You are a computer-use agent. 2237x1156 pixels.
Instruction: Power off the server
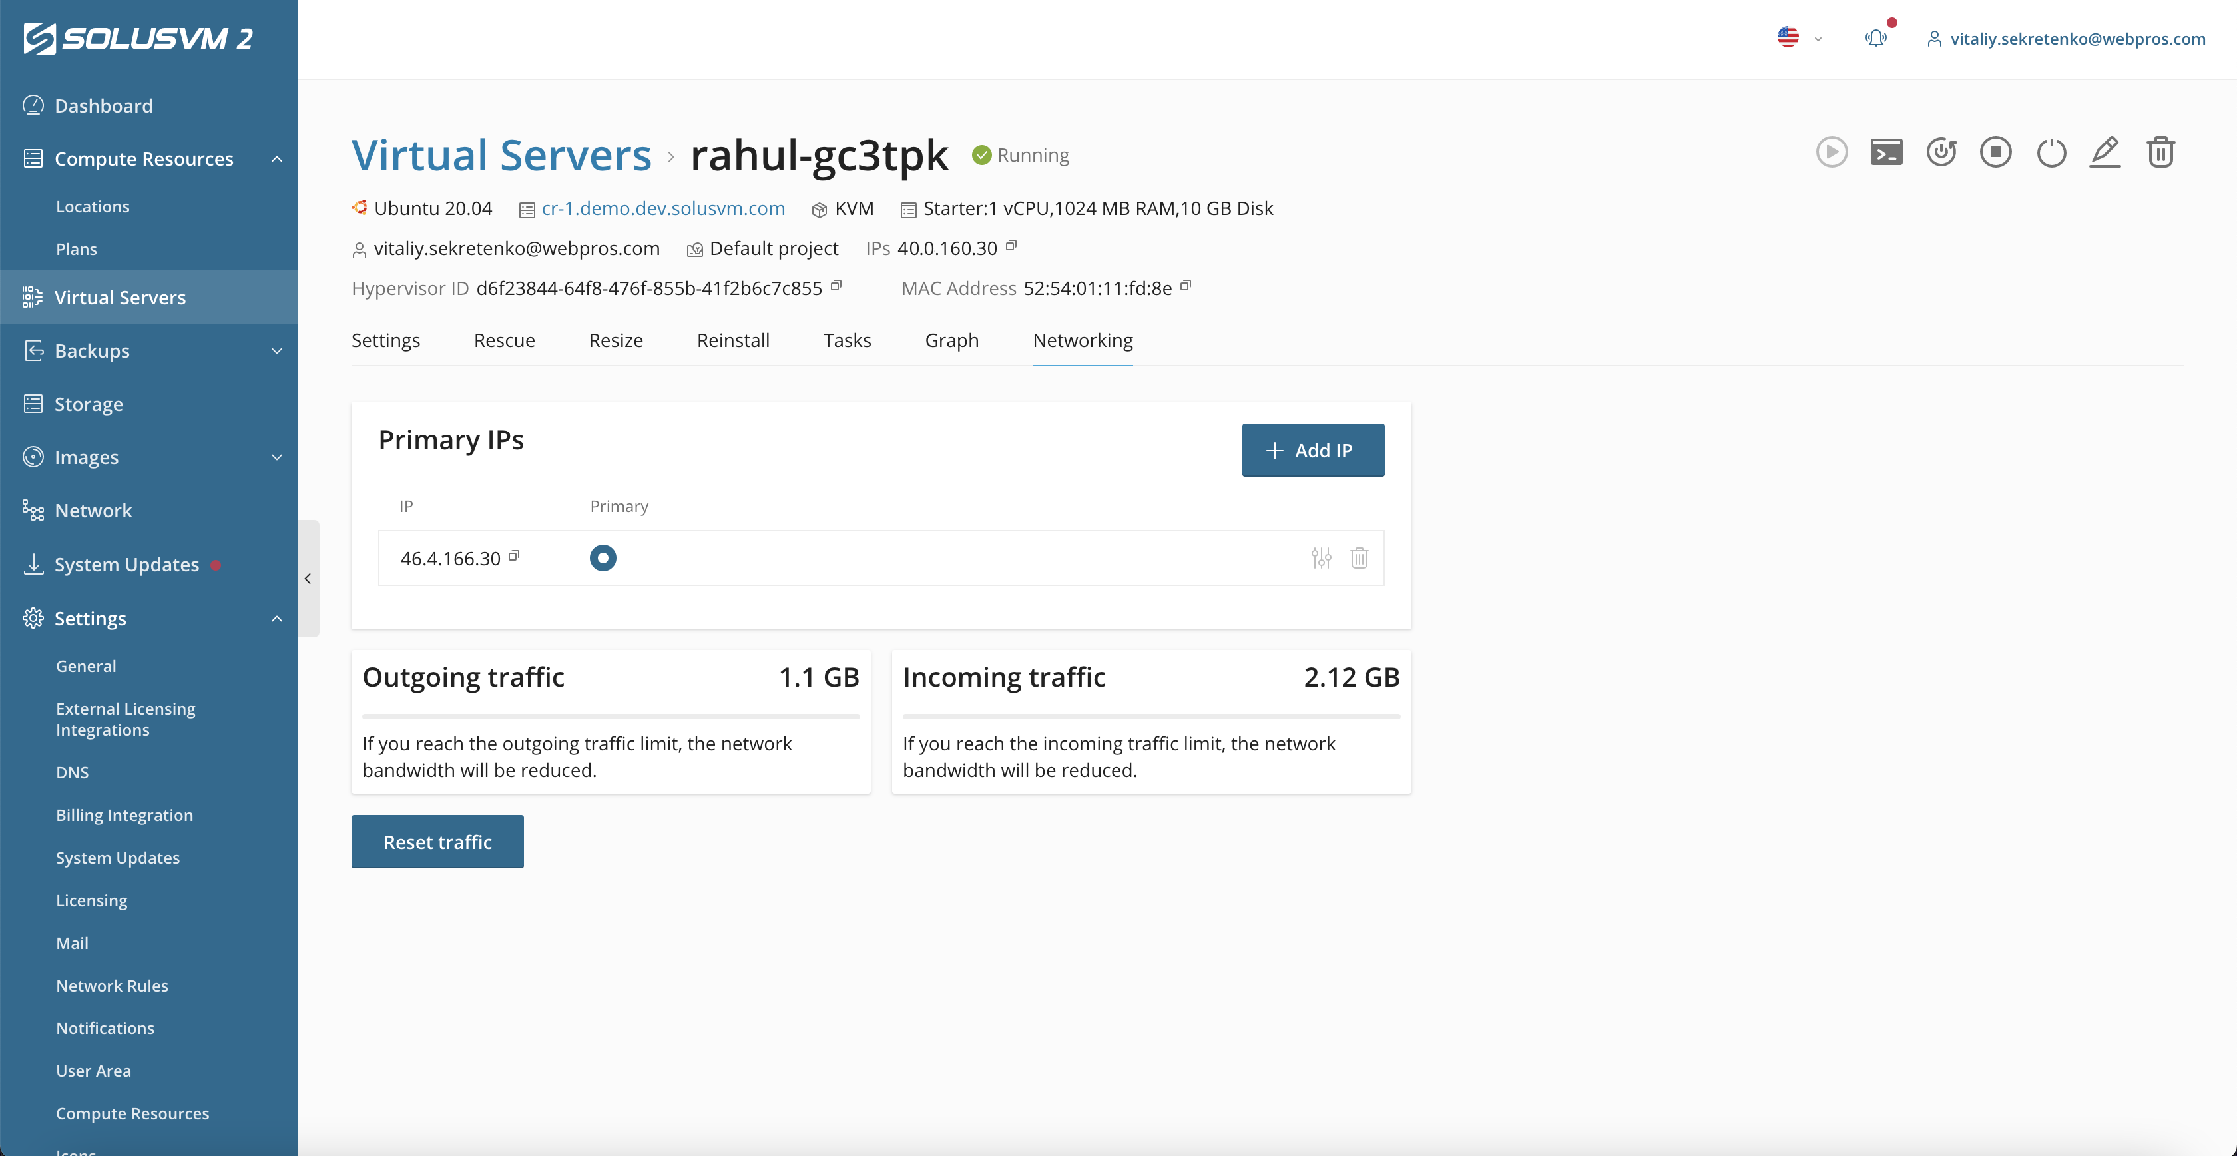tap(2051, 152)
